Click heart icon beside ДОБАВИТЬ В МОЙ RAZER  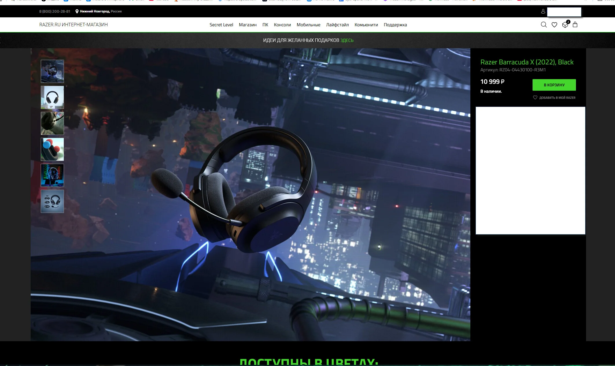[x=535, y=98]
